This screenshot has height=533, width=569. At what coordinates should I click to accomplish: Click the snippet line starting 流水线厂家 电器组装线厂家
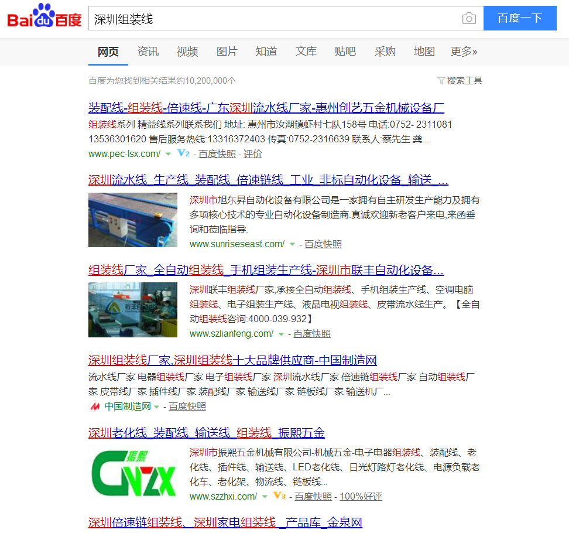(281, 377)
